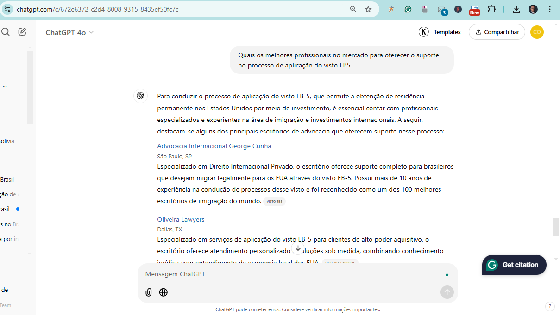Image resolution: width=560 pixels, height=315 pixels.
Task: Open the extension icon labeled New
Action: coord(475,10)
